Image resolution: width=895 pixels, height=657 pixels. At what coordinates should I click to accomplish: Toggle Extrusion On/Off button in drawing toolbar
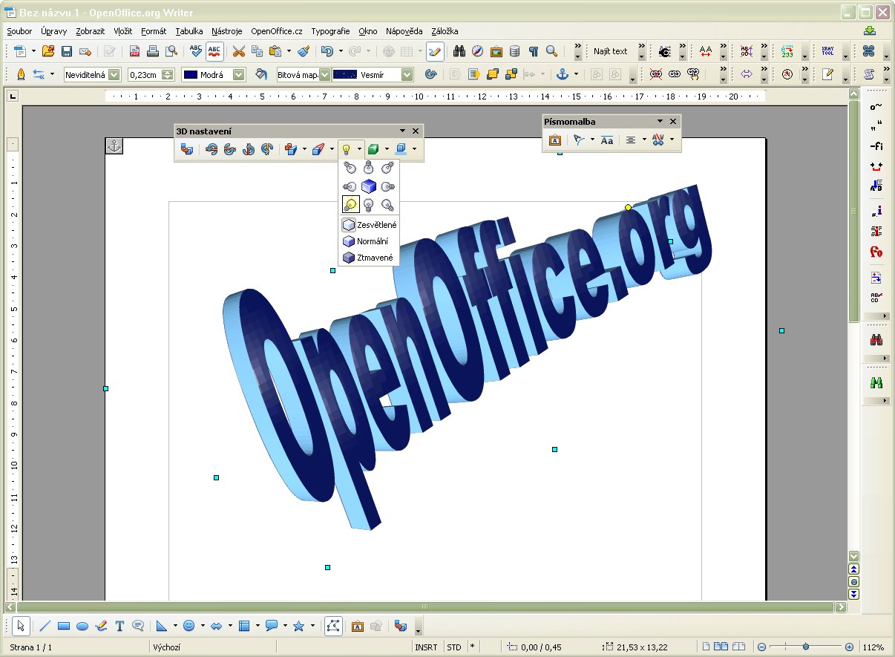(401, 626)
